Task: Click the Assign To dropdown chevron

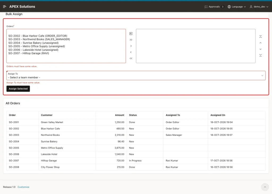Action: pos(262,76)
